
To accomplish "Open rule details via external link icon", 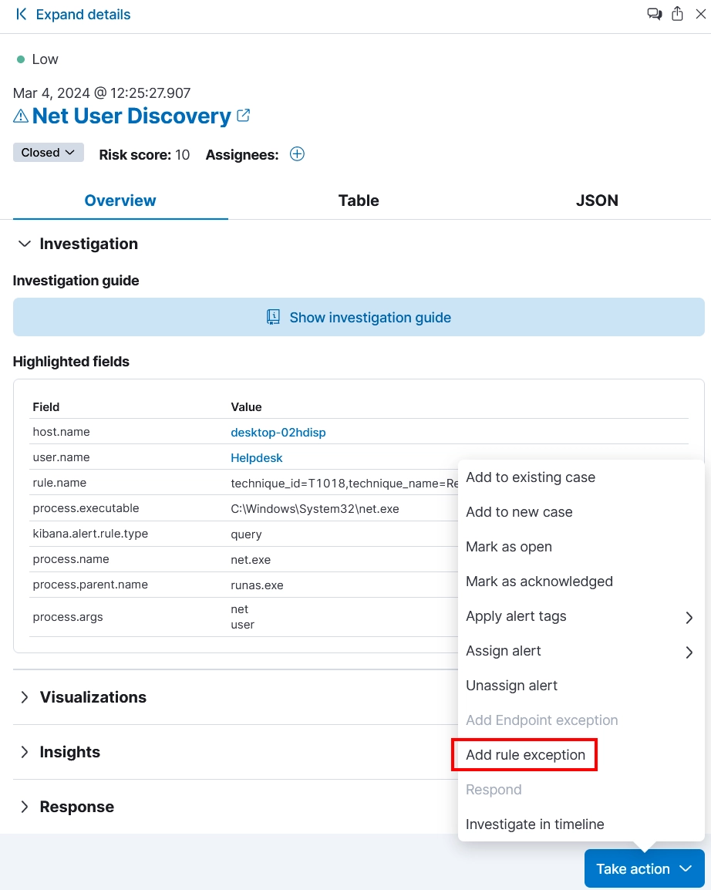I will click(x=243, y=116).
